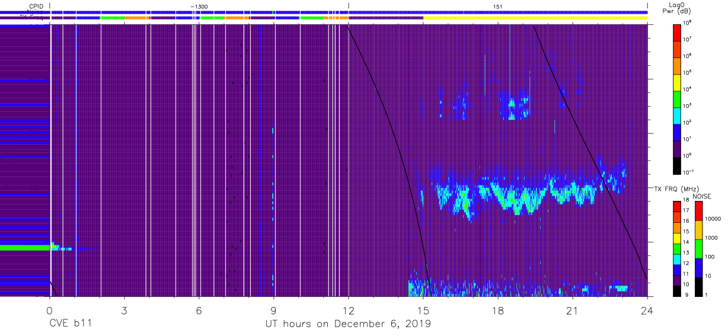The image size is (728, 336).
Task: Select the black segment of the TX FRQ colorbar
Action: pyautogui.click(x=678, y=291)
